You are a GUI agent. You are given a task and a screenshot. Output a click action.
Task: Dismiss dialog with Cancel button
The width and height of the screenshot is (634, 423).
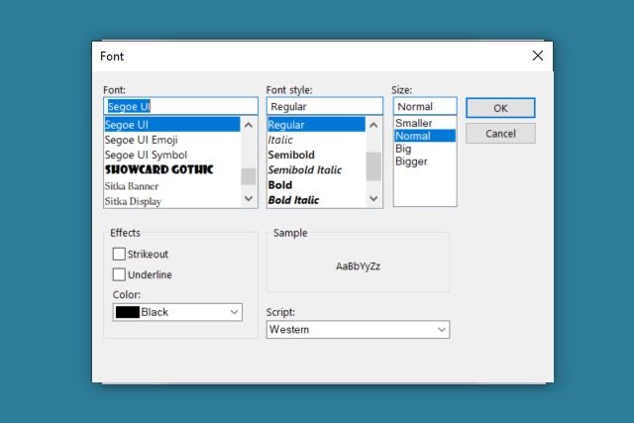(500, 134)
